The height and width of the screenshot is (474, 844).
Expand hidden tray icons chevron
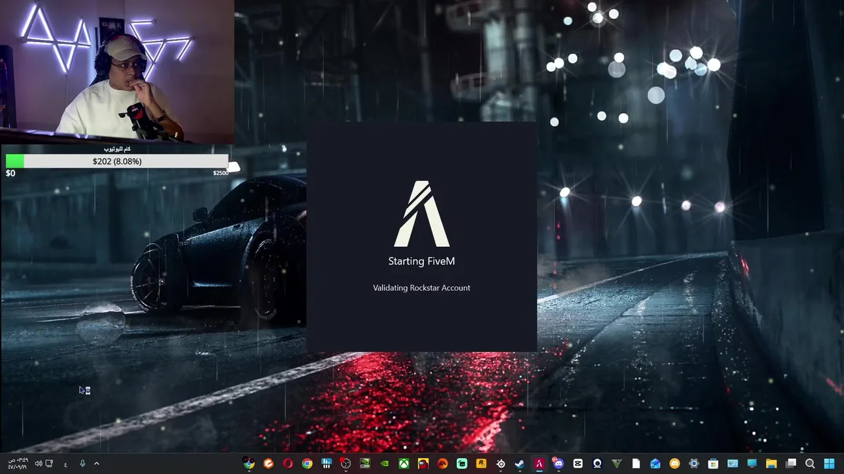[x=96, y=463]
